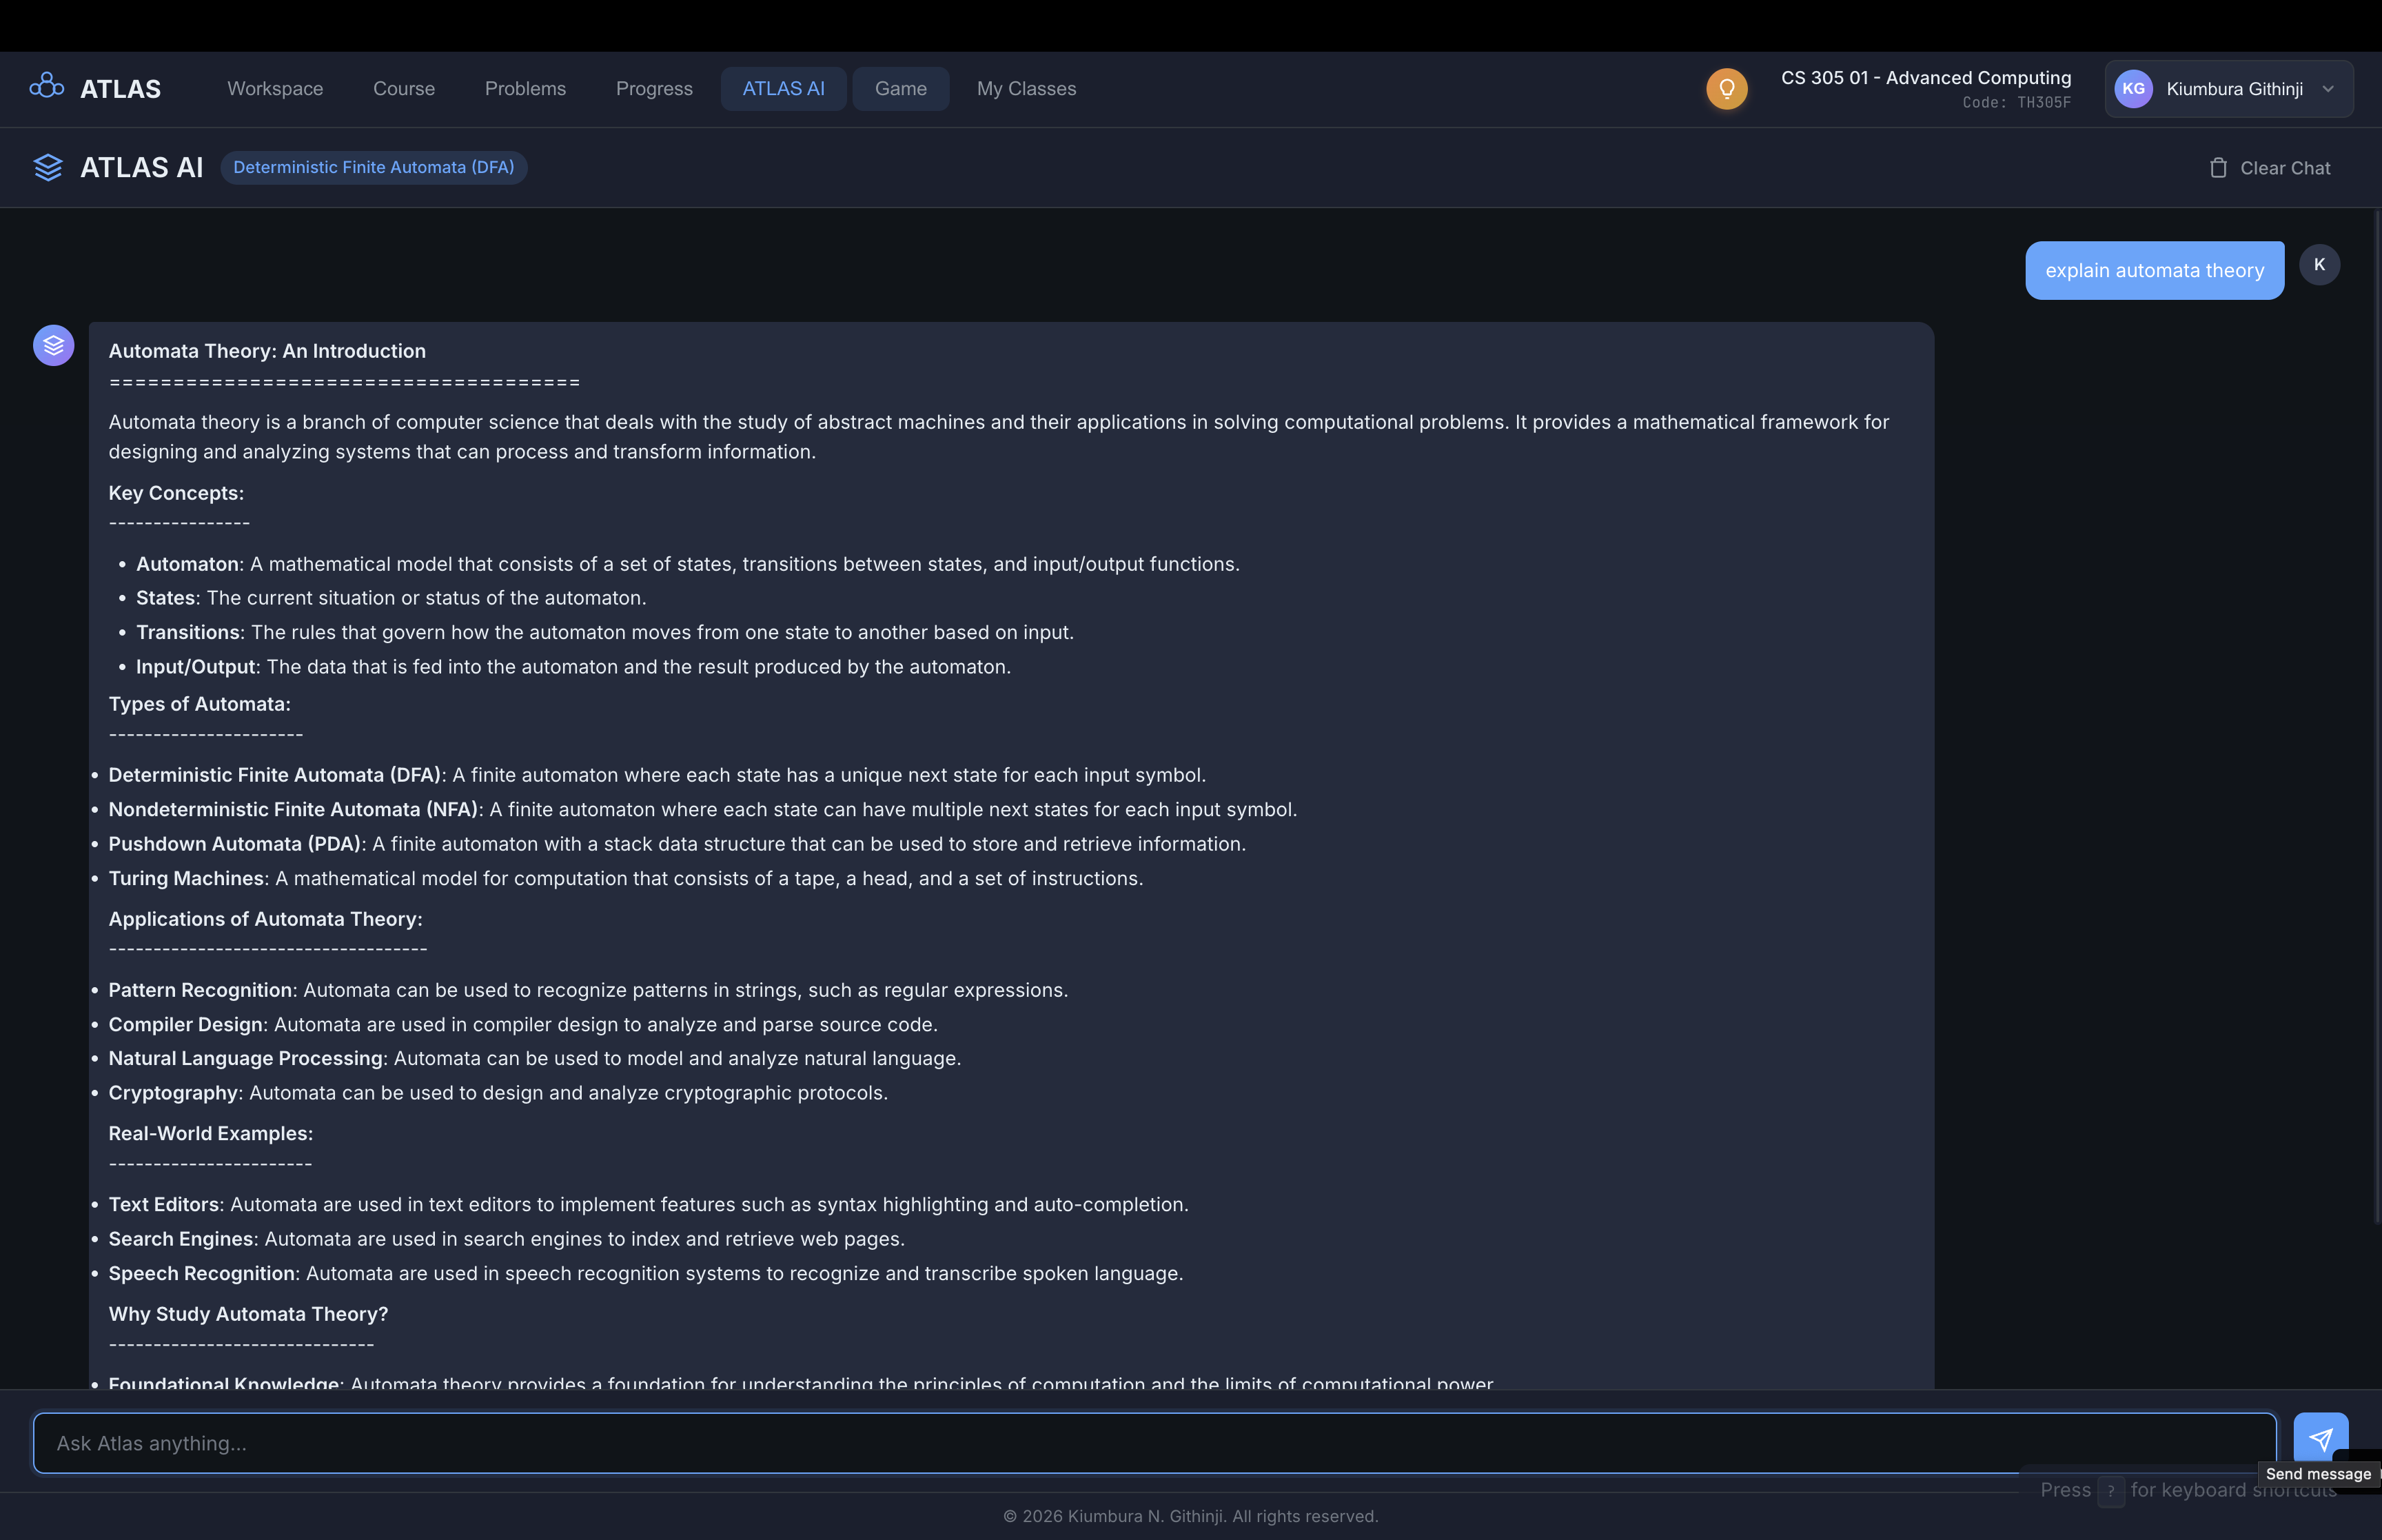This screenshot has width=2382, height=1540.
Task: Open My Classes
Action: tap(1026, 88)
